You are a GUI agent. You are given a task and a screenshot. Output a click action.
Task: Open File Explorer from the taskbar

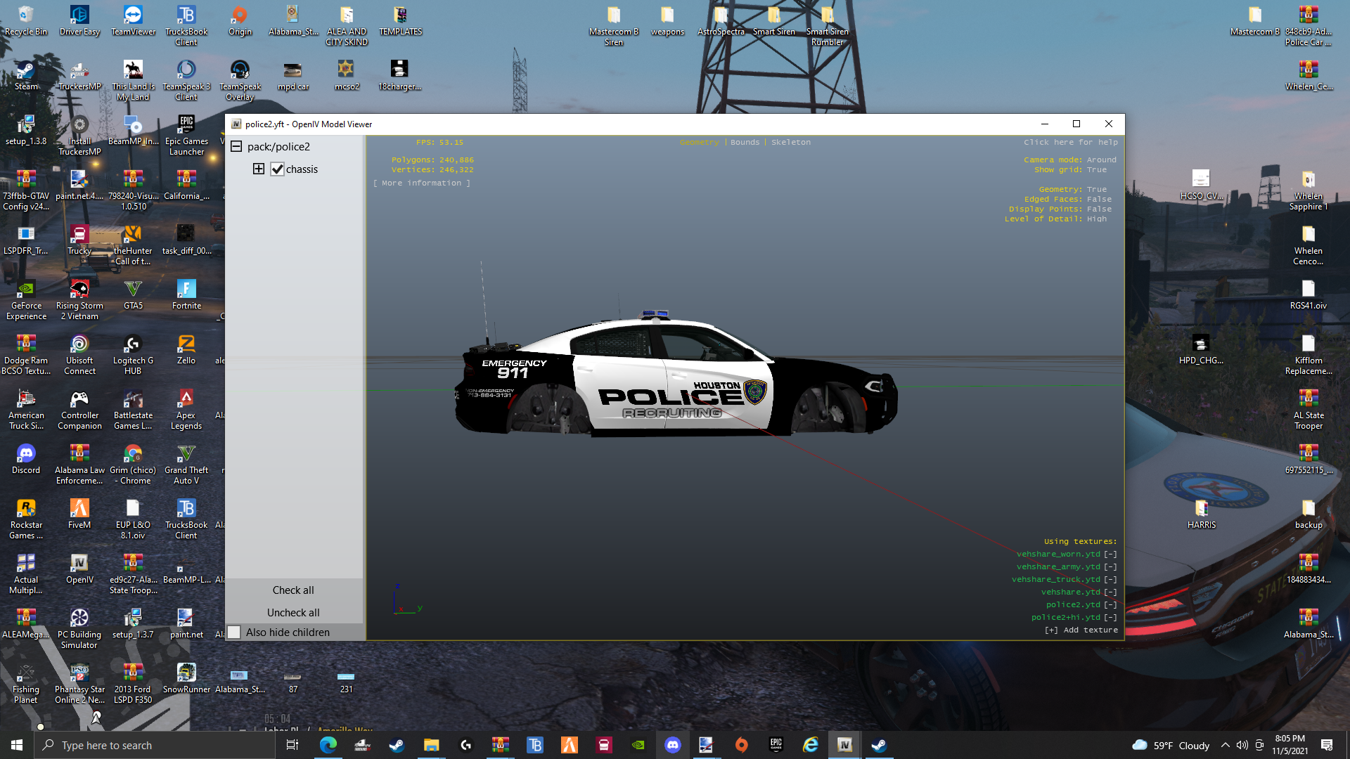[x=431, y=745]
